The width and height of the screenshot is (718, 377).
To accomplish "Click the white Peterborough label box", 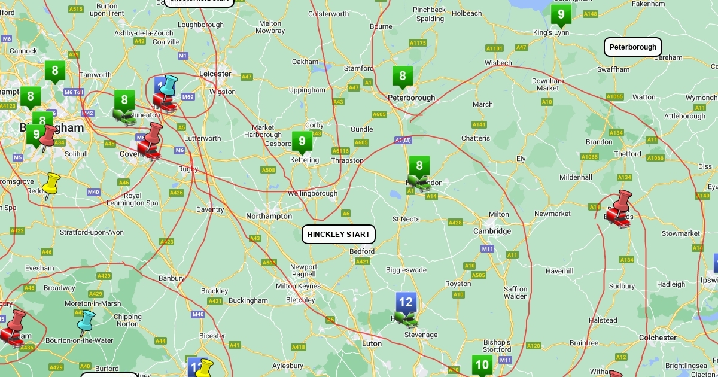I will tap(633, 47).
